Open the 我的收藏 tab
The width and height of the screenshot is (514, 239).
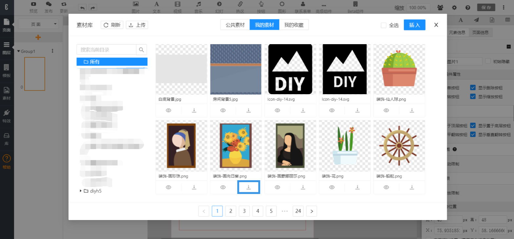294,25
